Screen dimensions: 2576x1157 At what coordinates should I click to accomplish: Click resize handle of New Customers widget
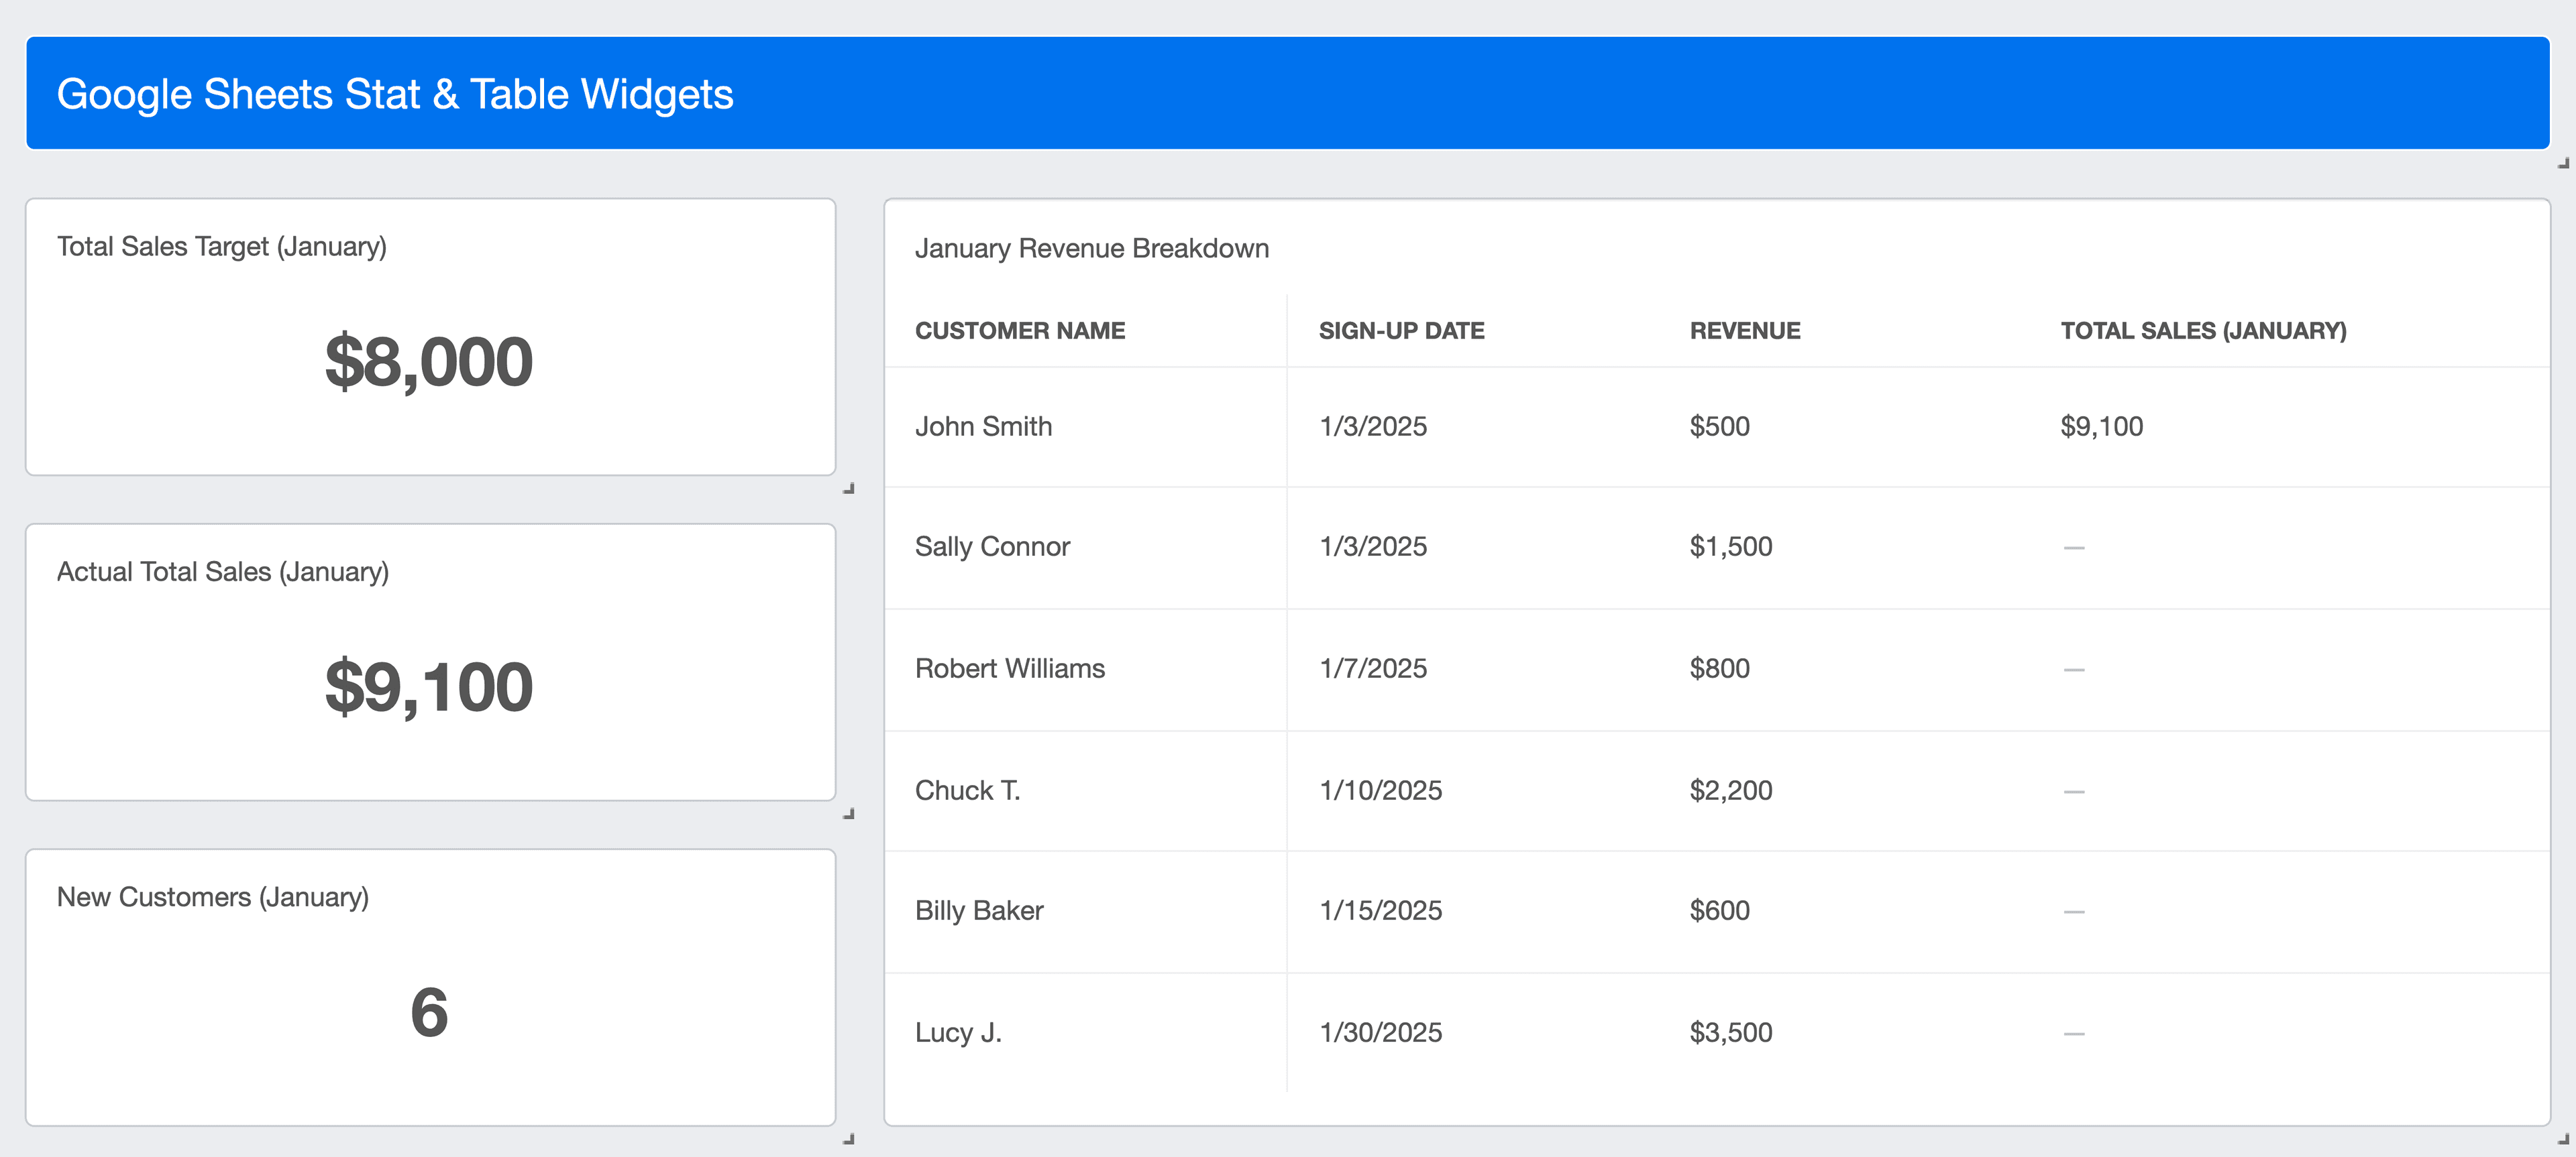(849, 1139)
